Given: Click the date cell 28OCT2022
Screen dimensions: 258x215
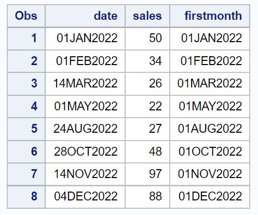Looking at the screenshot, I should point(85,151).
